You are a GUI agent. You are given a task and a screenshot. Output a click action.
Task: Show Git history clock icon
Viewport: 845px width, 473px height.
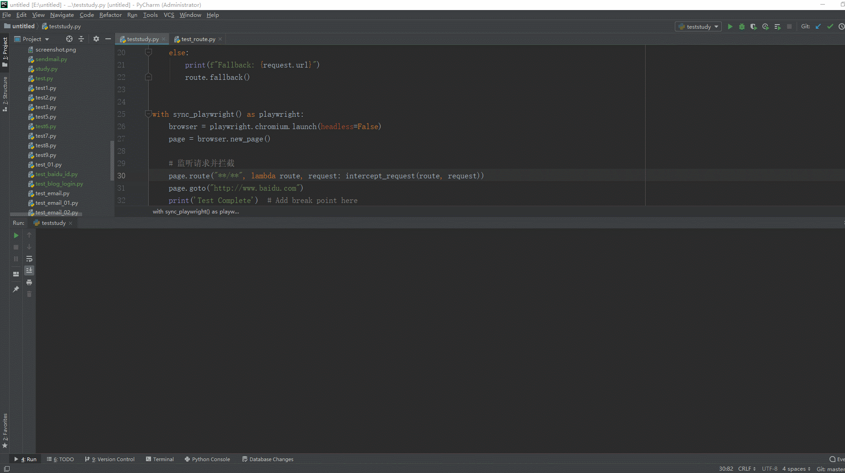pyautogui.click(x=841, y=26)
